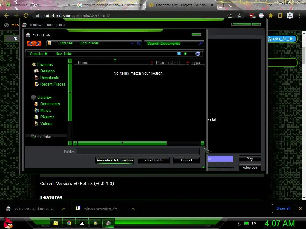Close the downloads bar

(x=301, y=208)
